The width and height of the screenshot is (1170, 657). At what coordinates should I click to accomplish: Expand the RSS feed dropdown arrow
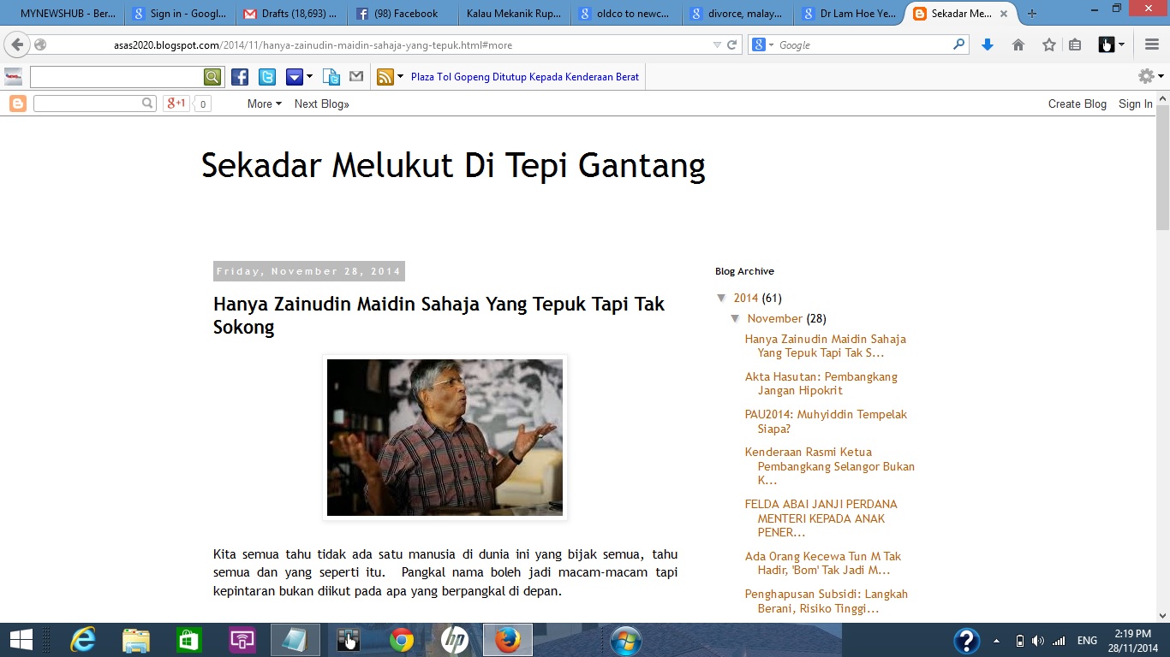400,77
